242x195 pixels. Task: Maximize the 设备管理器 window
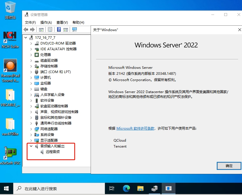(226, 15)
